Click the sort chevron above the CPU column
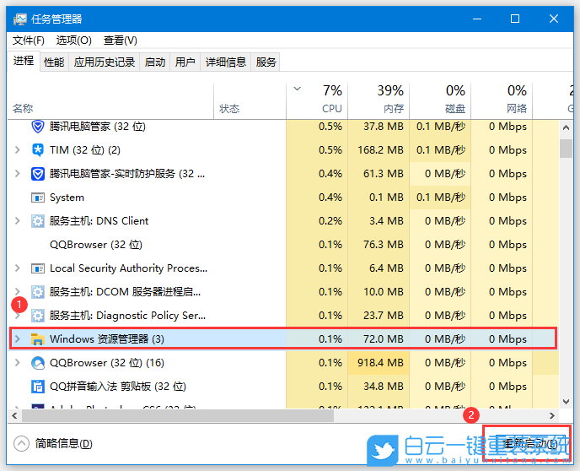The width and height of the screenshot is (580, 471). click(297, 89)
